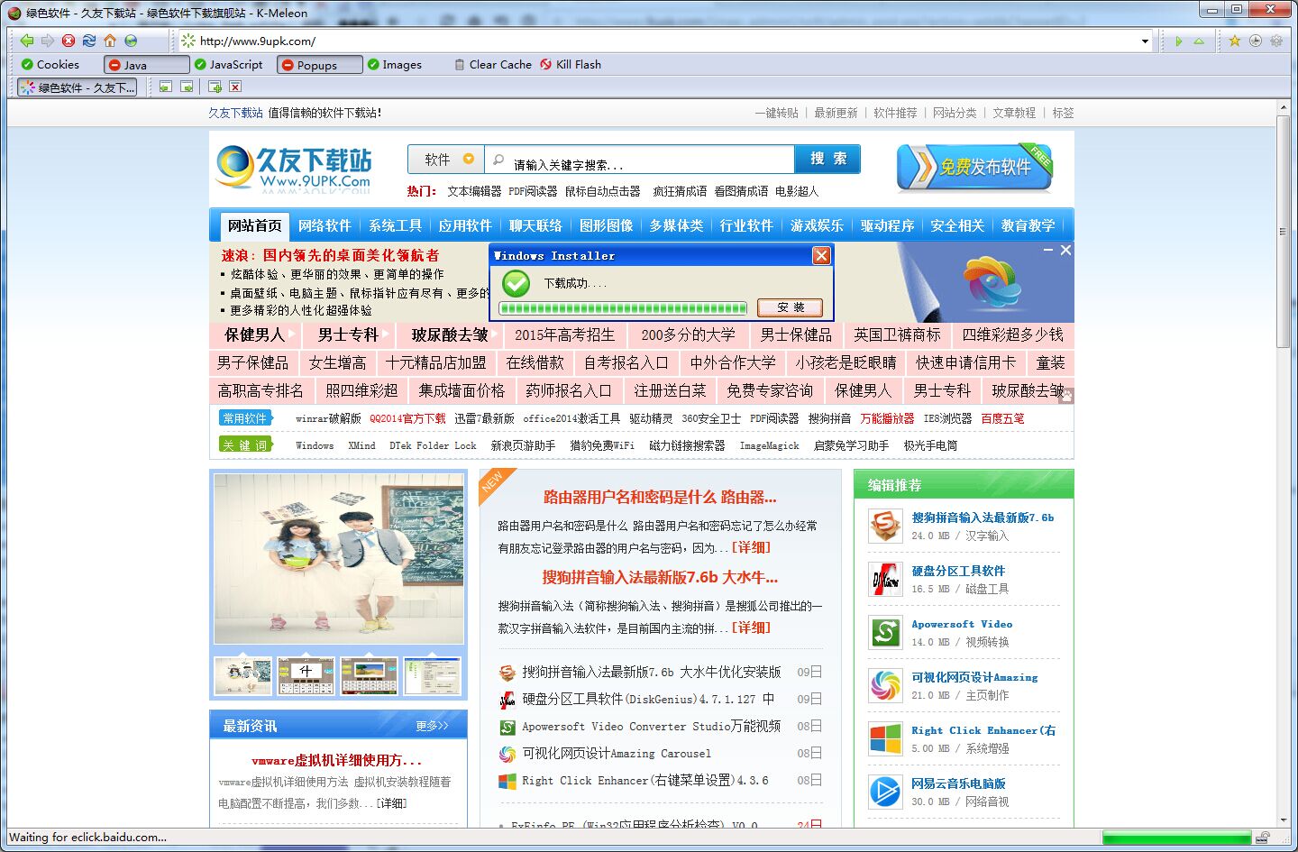Open the 文本编辑器 hot search link
The image size is (1298, 852).
tap(474, 191)
